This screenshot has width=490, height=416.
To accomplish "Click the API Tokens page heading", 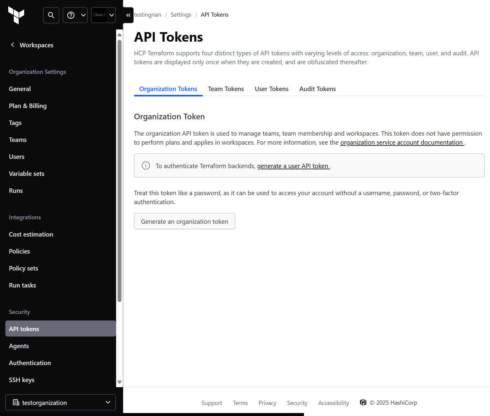I will click(x=168, y=37).
